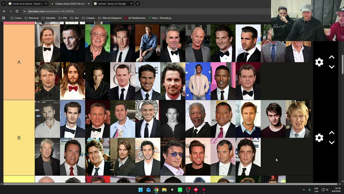The width and height of the screenshot is (344, 194).
Task: Open the ESP LAA language switcher
Action: tap(316, 190)
